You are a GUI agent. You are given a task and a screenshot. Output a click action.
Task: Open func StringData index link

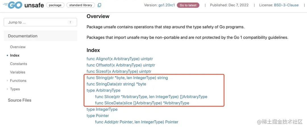tap(116, 84)
